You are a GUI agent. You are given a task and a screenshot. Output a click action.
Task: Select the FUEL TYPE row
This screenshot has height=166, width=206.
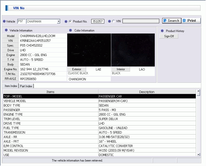coord(99,128)
